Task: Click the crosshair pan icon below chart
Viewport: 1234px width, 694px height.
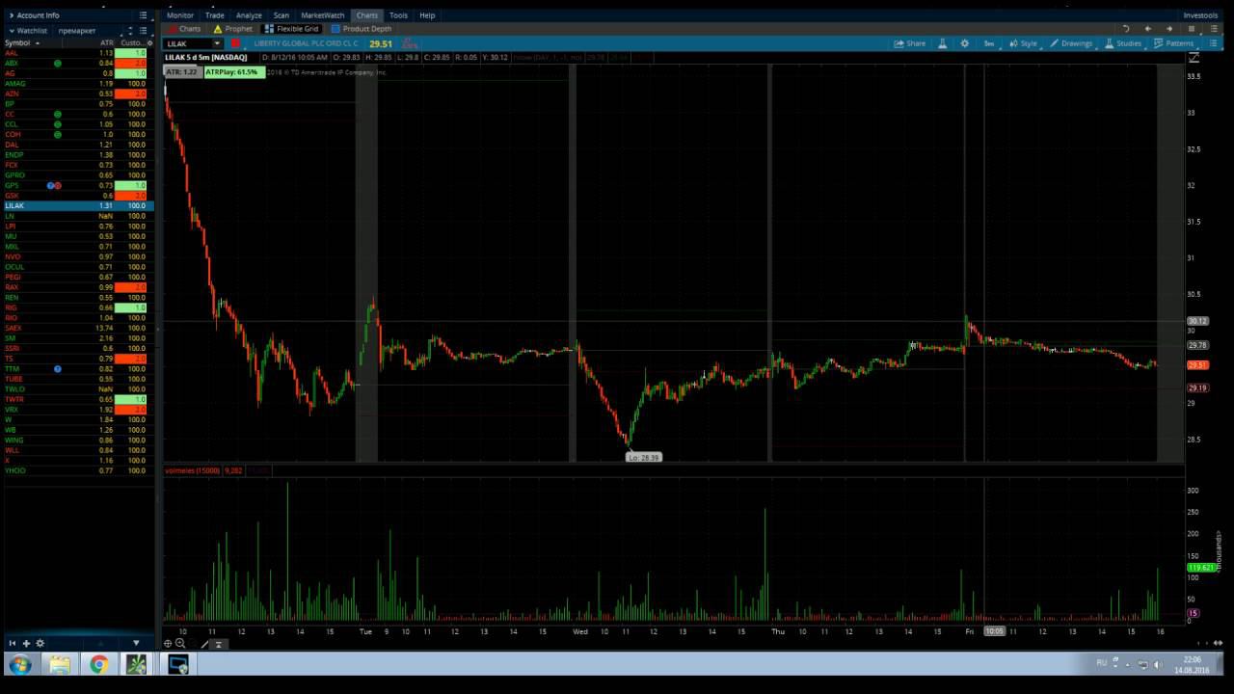Action: 168,643
